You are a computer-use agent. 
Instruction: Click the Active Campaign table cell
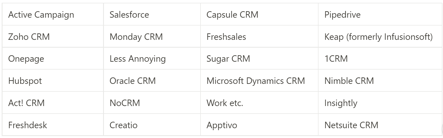tap(41, 15)
